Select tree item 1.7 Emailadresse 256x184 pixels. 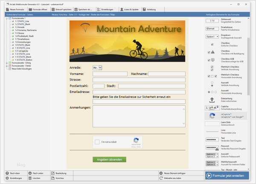click(22, 39)
